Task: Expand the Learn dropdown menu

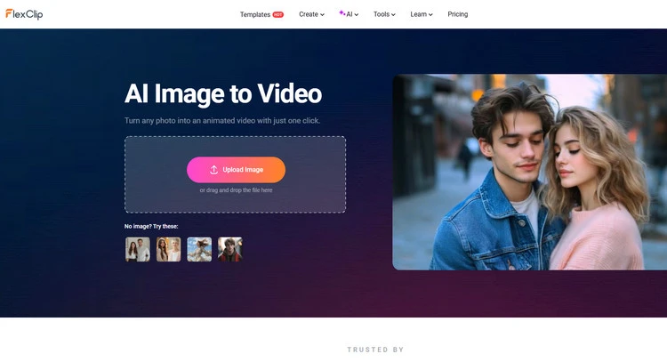Action: click(x=422, y=14)
